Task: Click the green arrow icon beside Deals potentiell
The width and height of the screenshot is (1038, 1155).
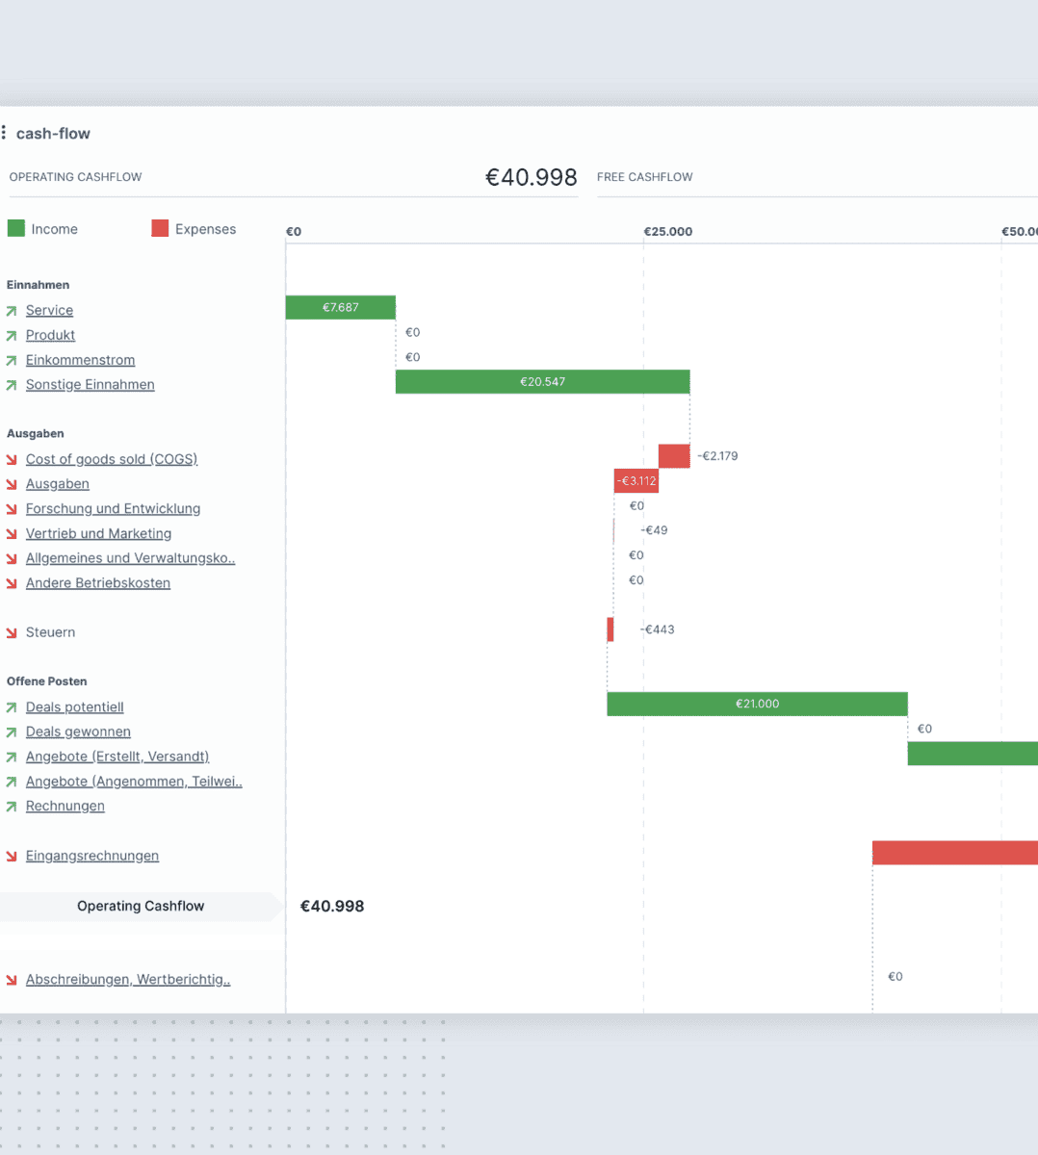Action: pos(12,707)
